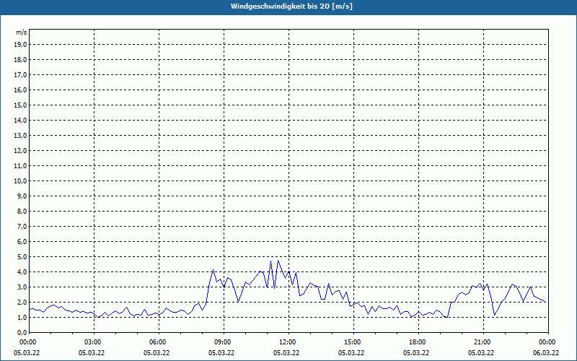This screenshot has height=361, width=577.
Task: Select the 18:00 time axis marker
Action: [x=418, y=342]
